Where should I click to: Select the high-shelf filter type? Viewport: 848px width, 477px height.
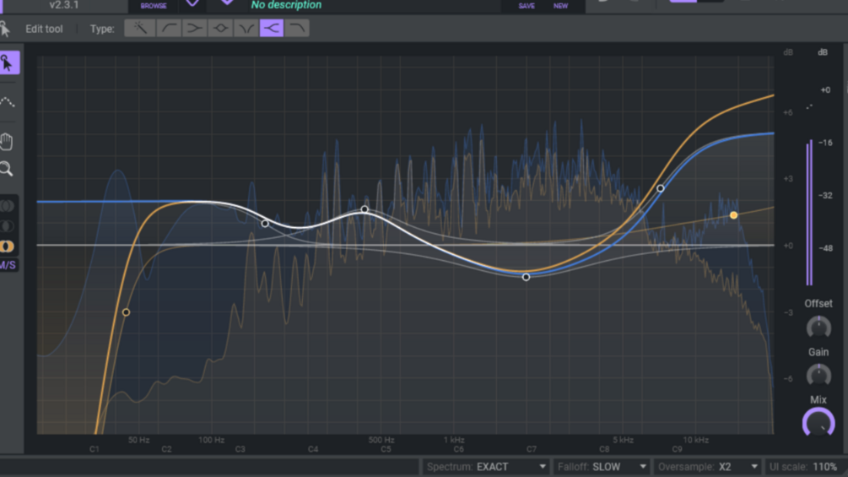tap(272, 28)
